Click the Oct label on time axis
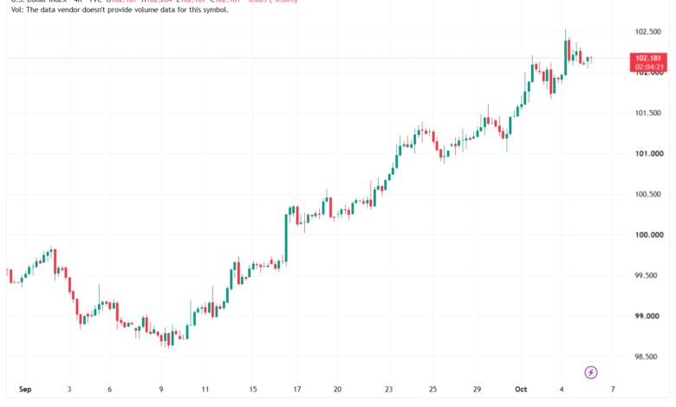 [x=521, y=390]
